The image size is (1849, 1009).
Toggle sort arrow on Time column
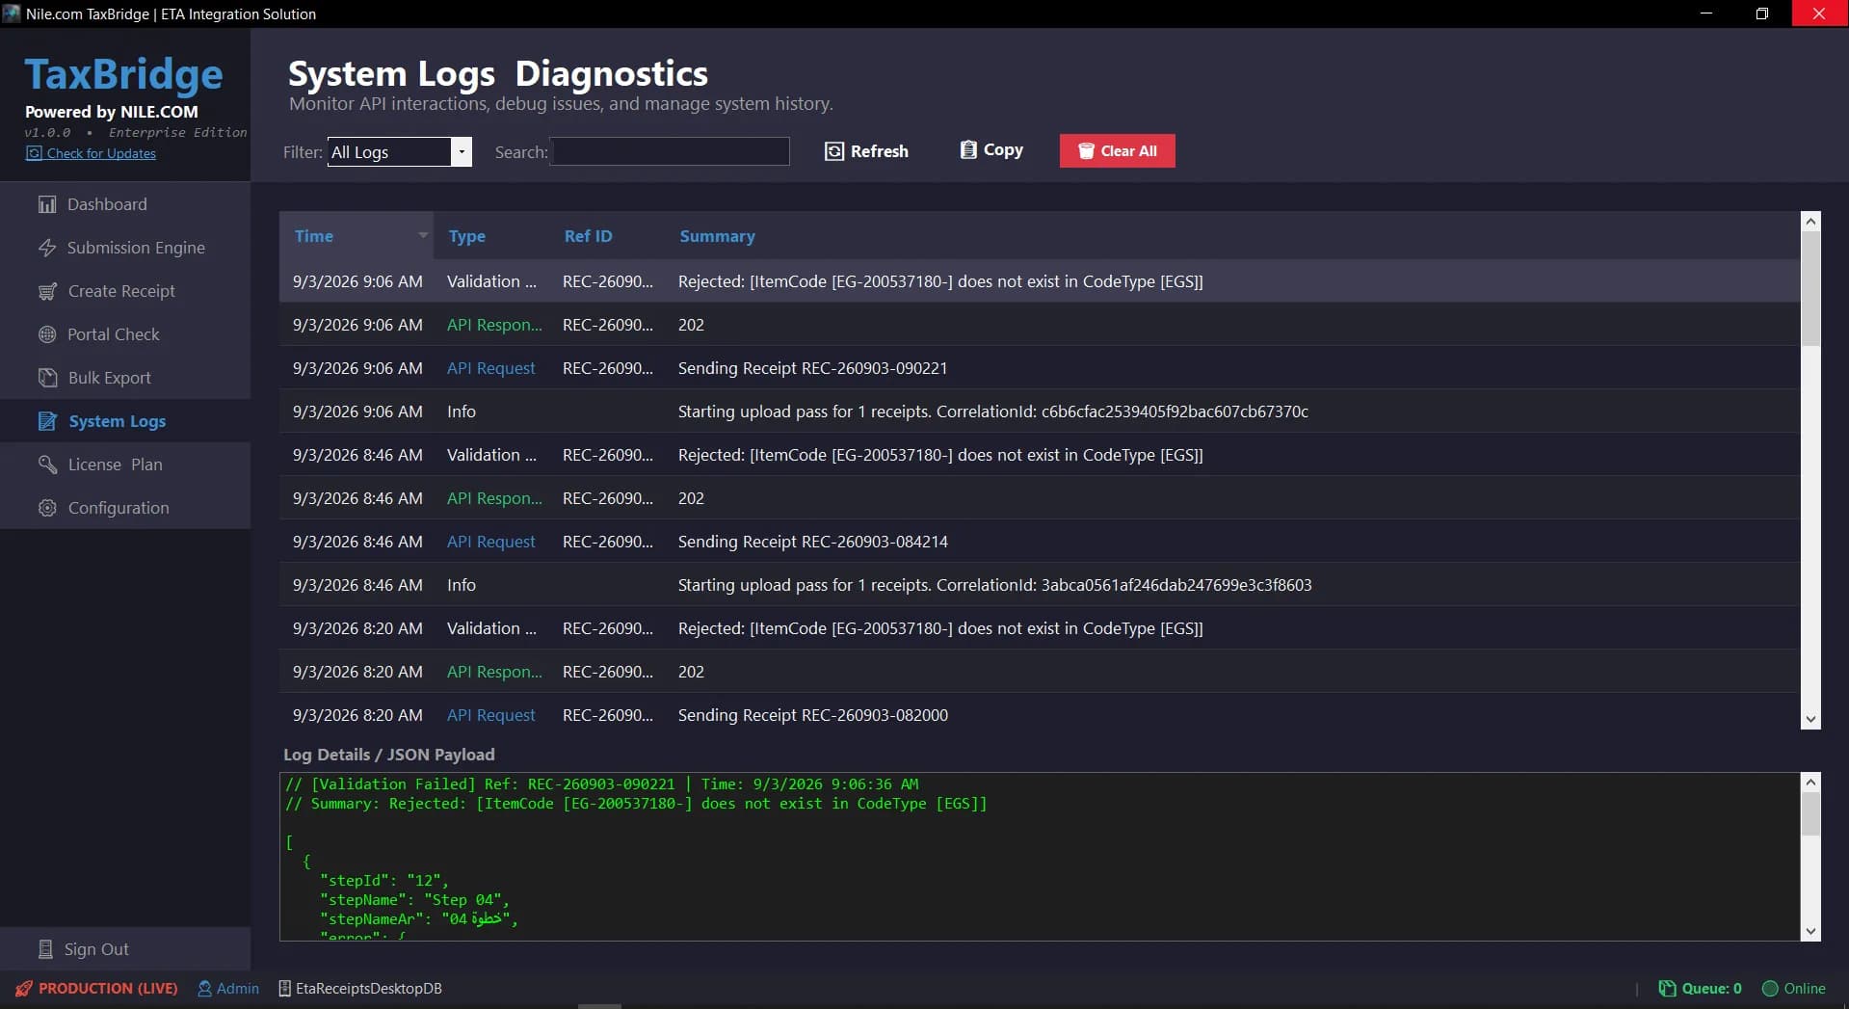tap(422, 235)
